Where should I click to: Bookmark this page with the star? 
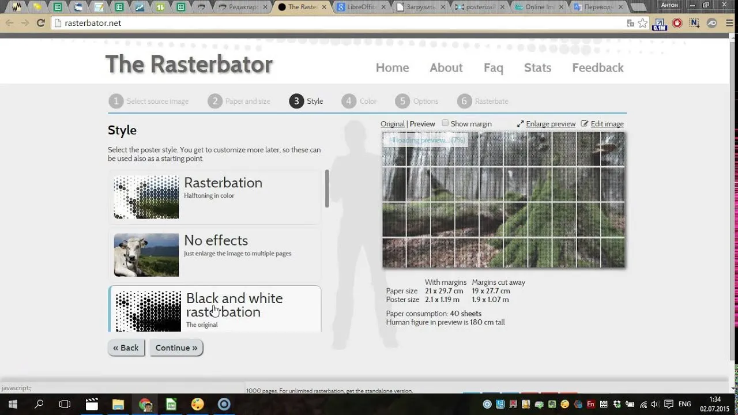[x=643, y=23]
